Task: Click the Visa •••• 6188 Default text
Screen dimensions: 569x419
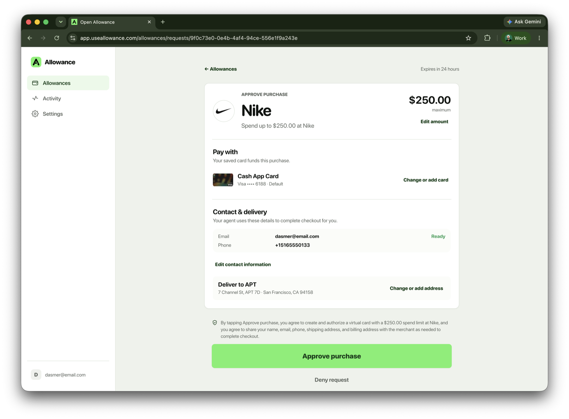Action: coord(260,184)
